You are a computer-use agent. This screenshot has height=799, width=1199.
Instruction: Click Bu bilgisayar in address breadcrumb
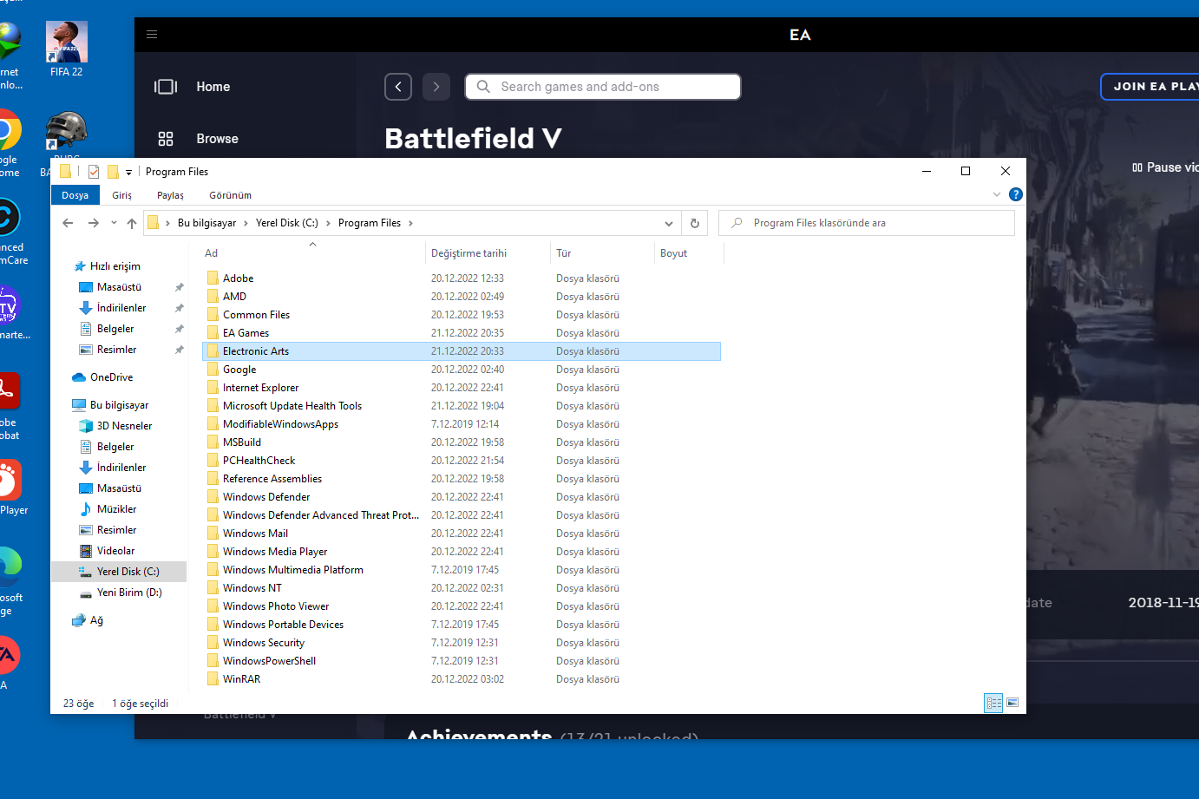click(x=206, y=223)
